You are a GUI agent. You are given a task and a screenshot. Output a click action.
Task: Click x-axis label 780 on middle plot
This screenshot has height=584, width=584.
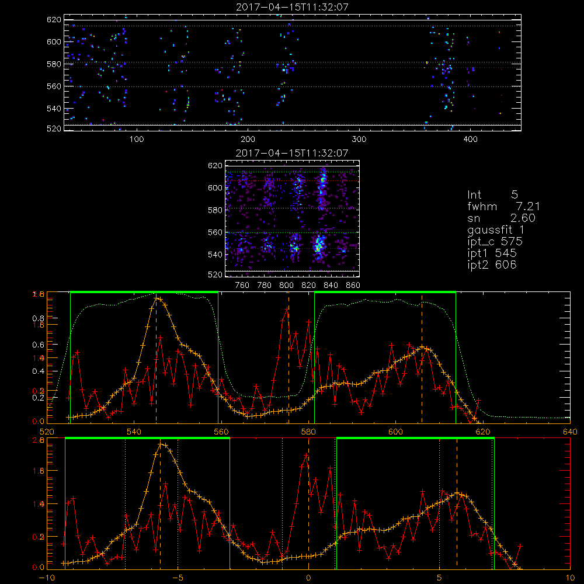click(x=264, y=286)
